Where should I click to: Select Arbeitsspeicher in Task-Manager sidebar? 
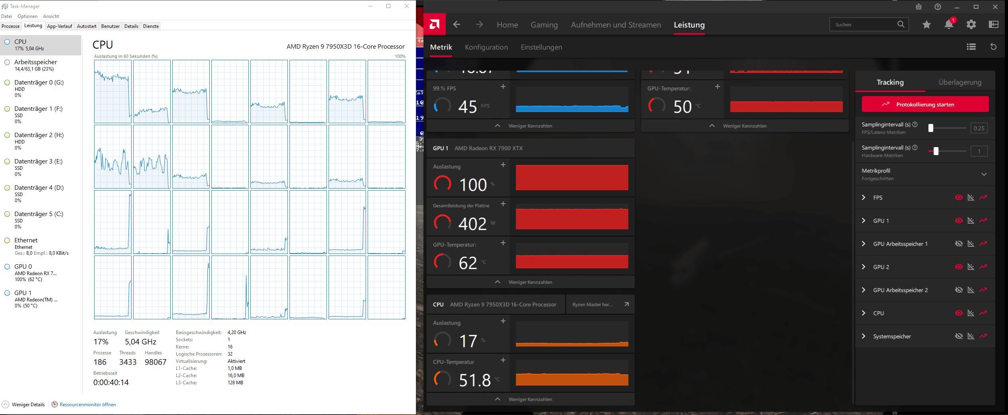point(41,65)
